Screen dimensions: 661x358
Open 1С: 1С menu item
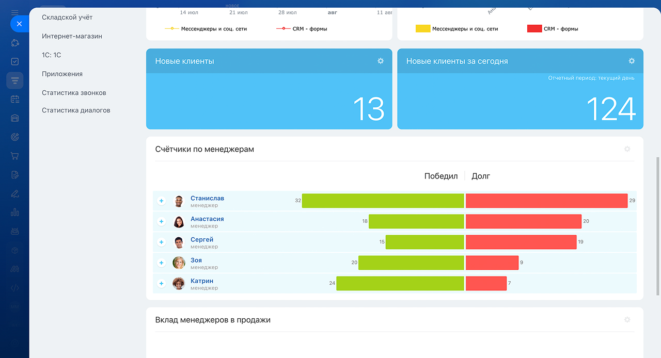click(52, 55)
